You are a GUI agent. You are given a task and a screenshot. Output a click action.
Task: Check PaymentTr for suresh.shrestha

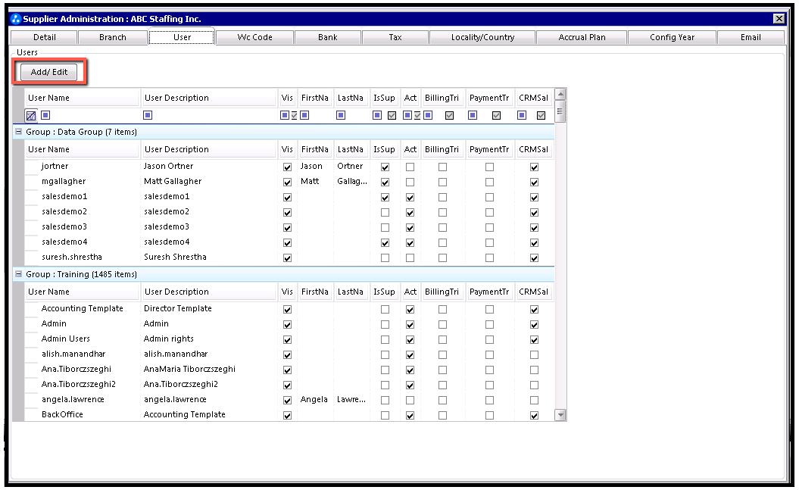(x=490, y=258)
